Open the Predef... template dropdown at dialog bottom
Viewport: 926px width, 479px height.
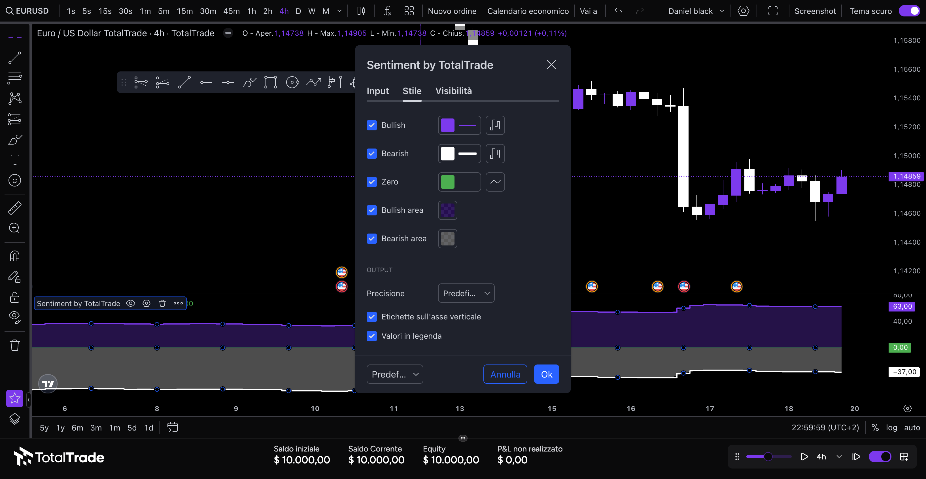pos(395,374)
